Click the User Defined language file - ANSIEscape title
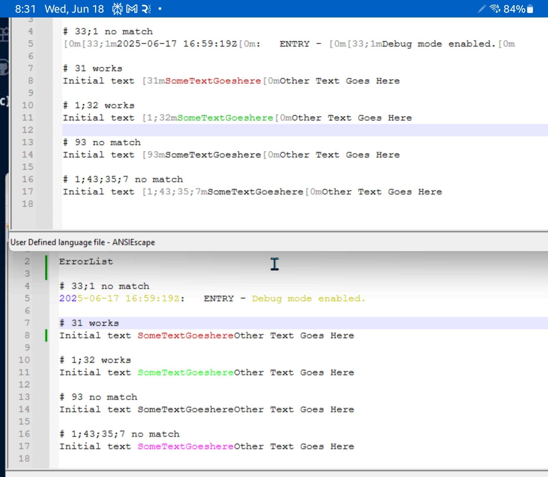 [x=83, y=242]
